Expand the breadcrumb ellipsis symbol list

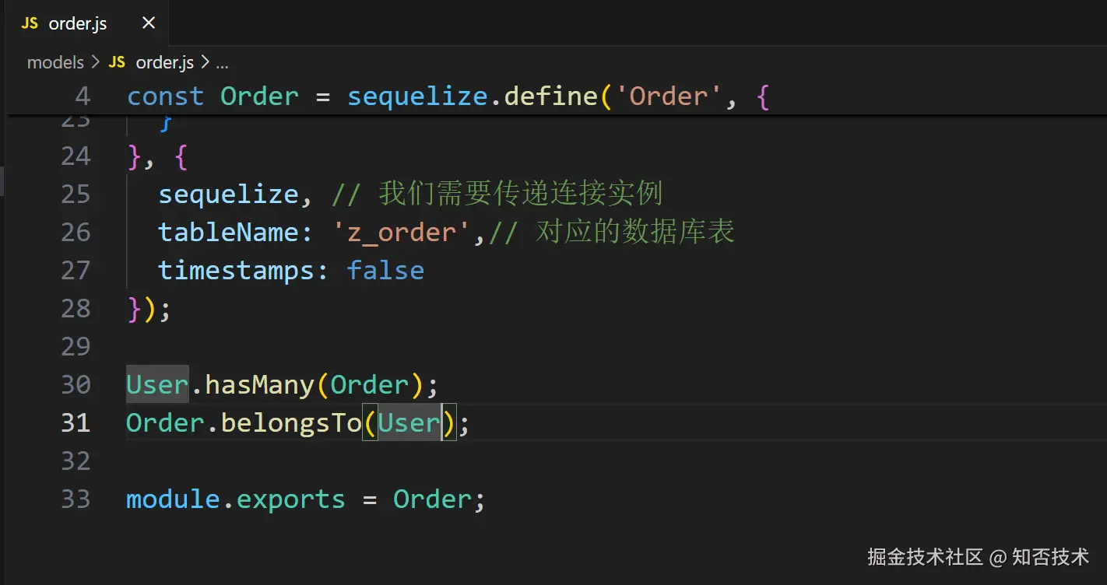pyautogui.click(x=222, y=62)
